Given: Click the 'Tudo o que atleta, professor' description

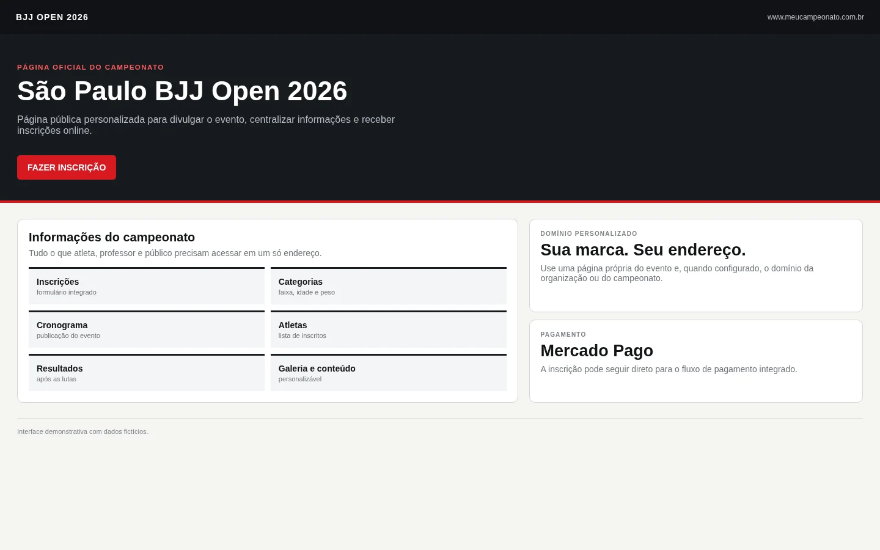Looking at the screenshot, I should (175, 253).
